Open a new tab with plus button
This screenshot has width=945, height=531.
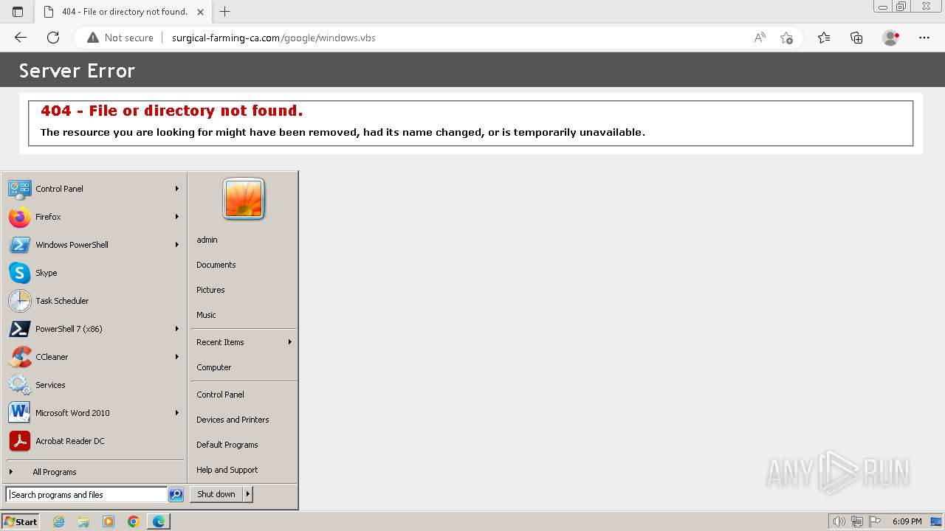click(x=225, y=12)
